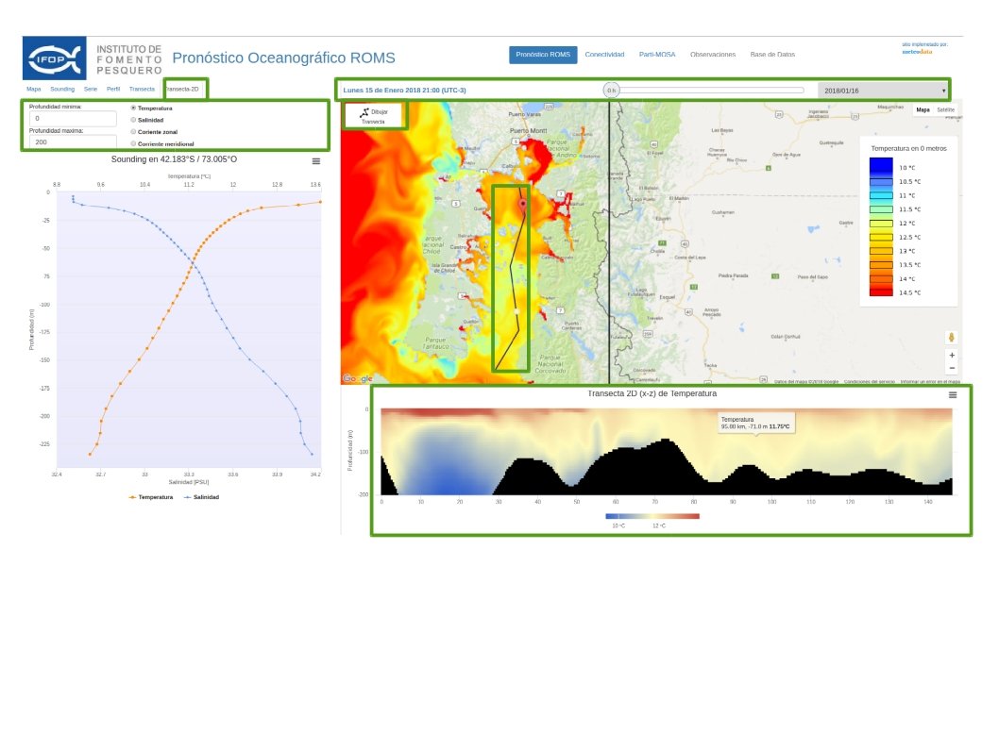This screenshot has width=999, height=749.
Task: Zoom out on the map
Action: [951, 368]
